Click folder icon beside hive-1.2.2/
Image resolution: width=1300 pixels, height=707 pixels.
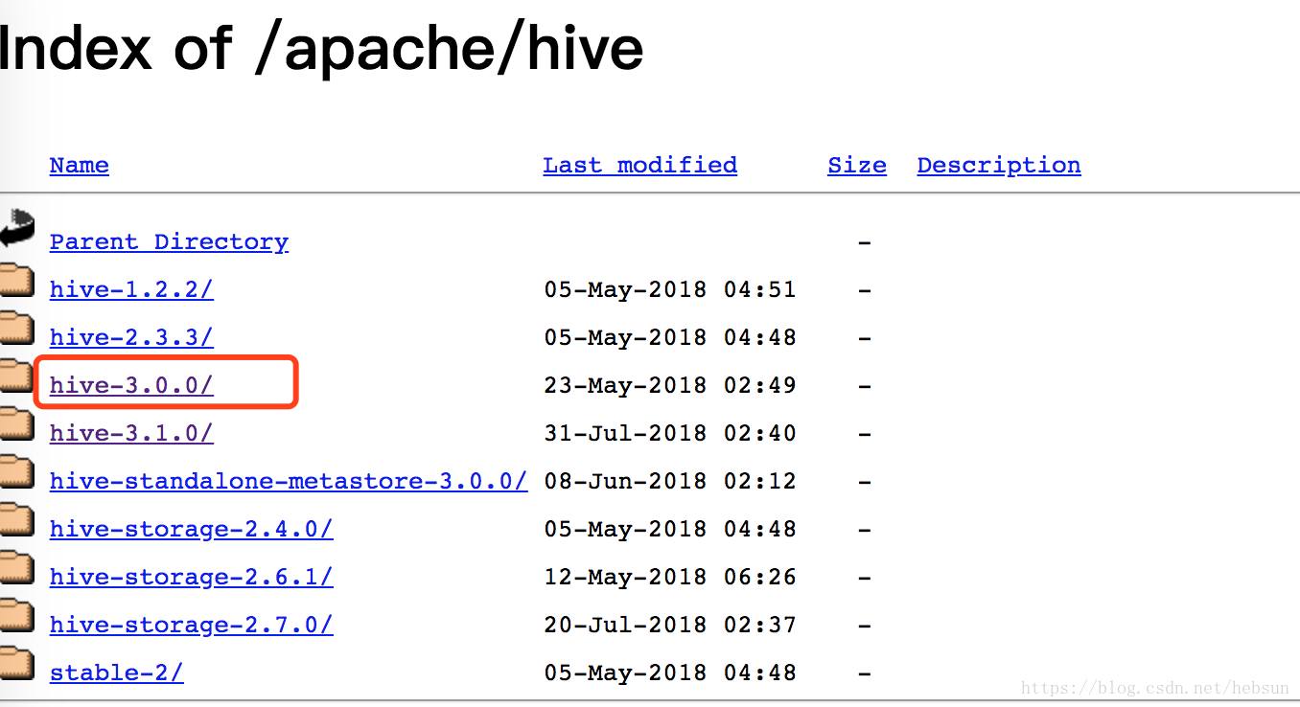16,281
